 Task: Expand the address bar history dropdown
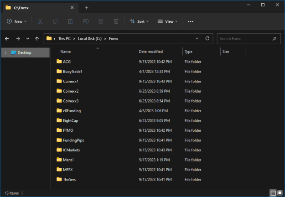[197, 38]
